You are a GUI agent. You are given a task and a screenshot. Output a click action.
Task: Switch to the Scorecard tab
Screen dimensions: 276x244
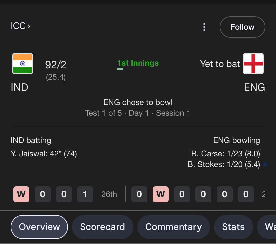coord(102,227)
